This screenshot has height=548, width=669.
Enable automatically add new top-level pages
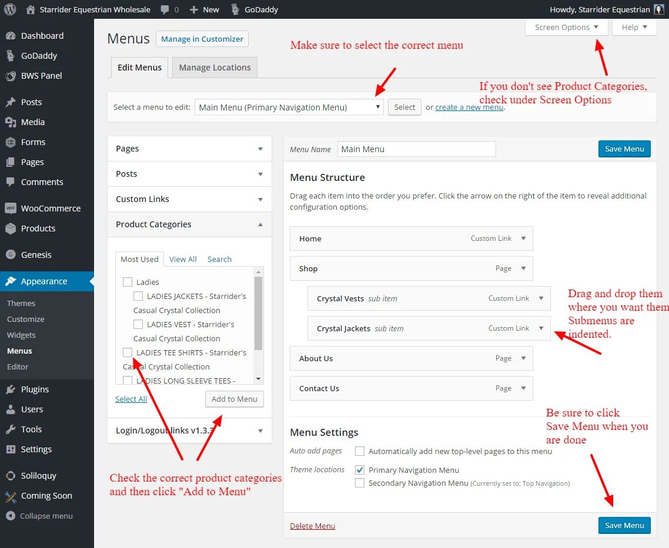point(360,451)
